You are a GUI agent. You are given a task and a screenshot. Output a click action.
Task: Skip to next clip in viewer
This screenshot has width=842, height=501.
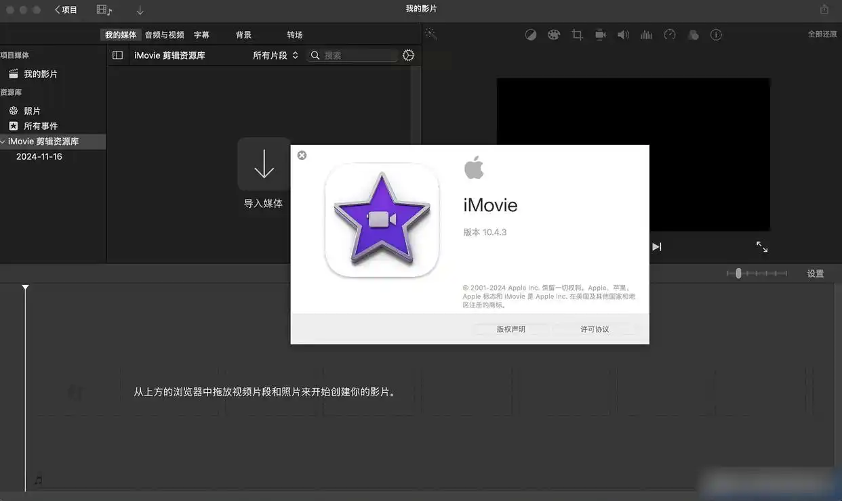656,246
